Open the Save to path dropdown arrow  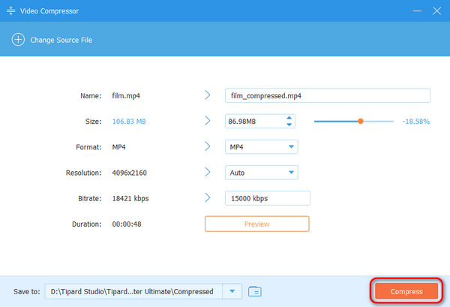click(x=232, y=291)
